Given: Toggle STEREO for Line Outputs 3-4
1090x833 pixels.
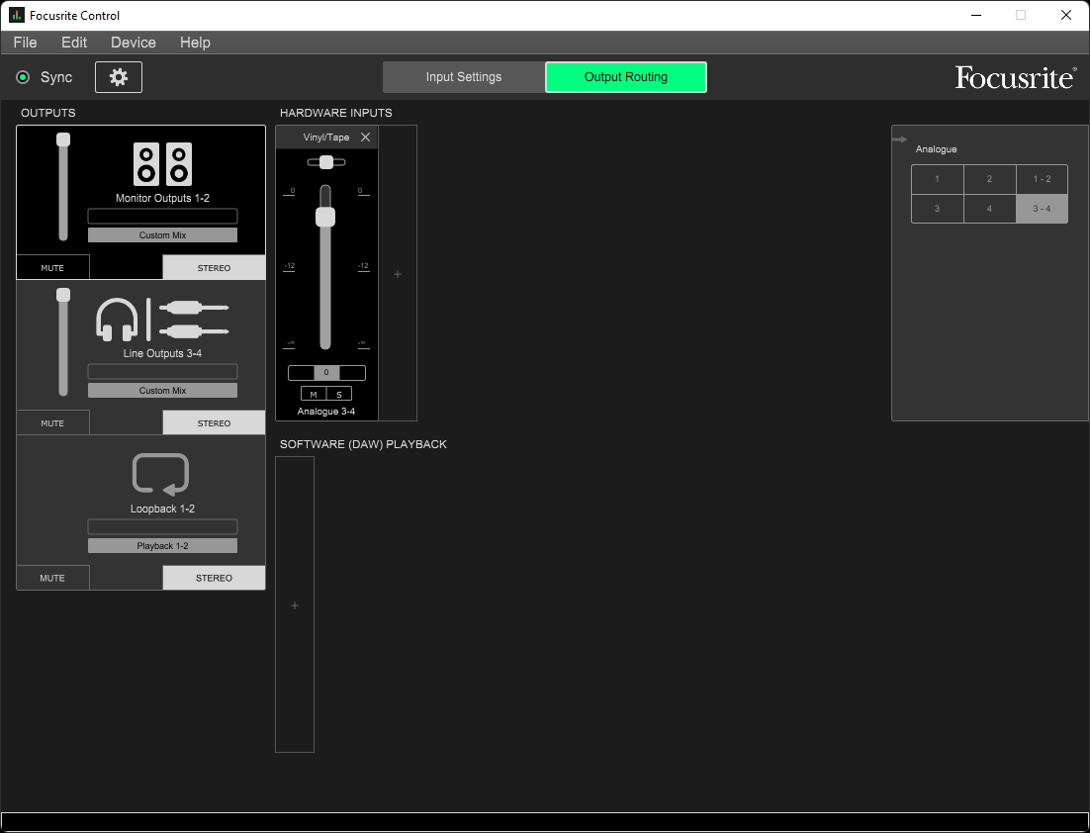Looking at the screenshot, I should (x=214, y=422).
